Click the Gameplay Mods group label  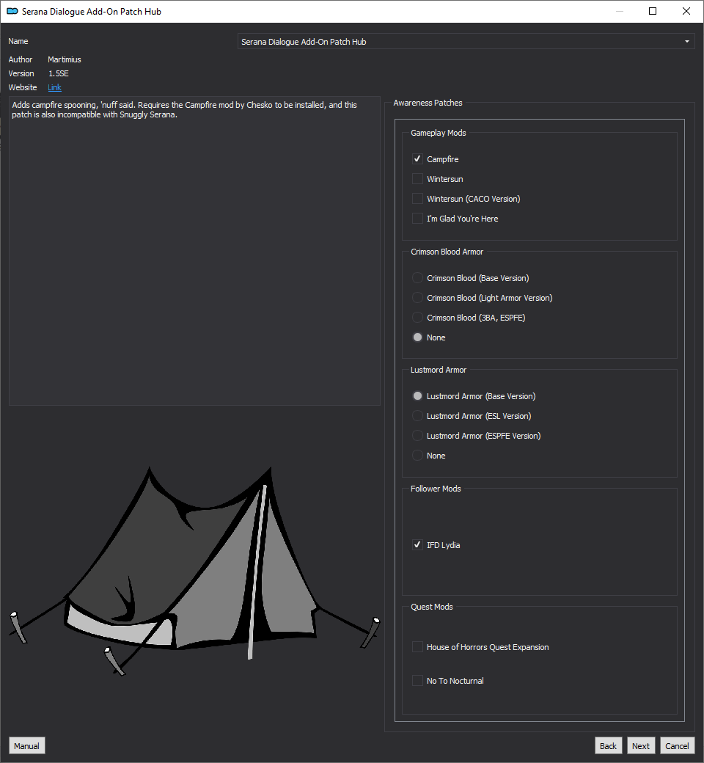(439, 133)
